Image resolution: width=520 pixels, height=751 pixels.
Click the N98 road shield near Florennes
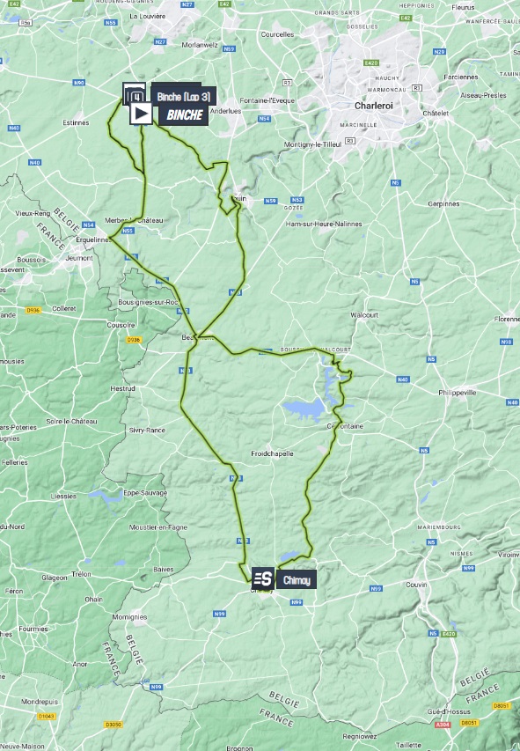pos(506,342)
